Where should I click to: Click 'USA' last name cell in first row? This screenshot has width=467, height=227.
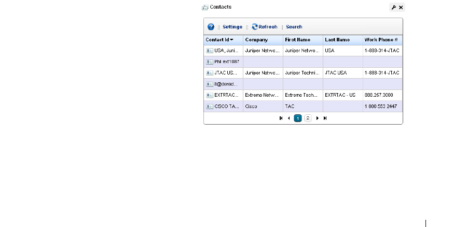[343, 51]
